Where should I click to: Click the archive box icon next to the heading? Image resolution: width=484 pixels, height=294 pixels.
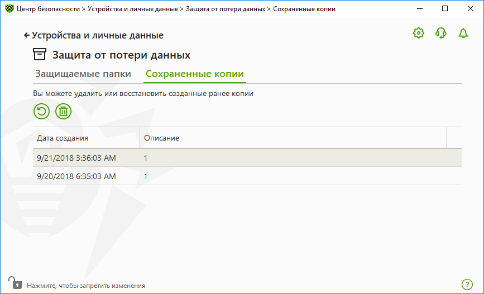click(40, 54)
